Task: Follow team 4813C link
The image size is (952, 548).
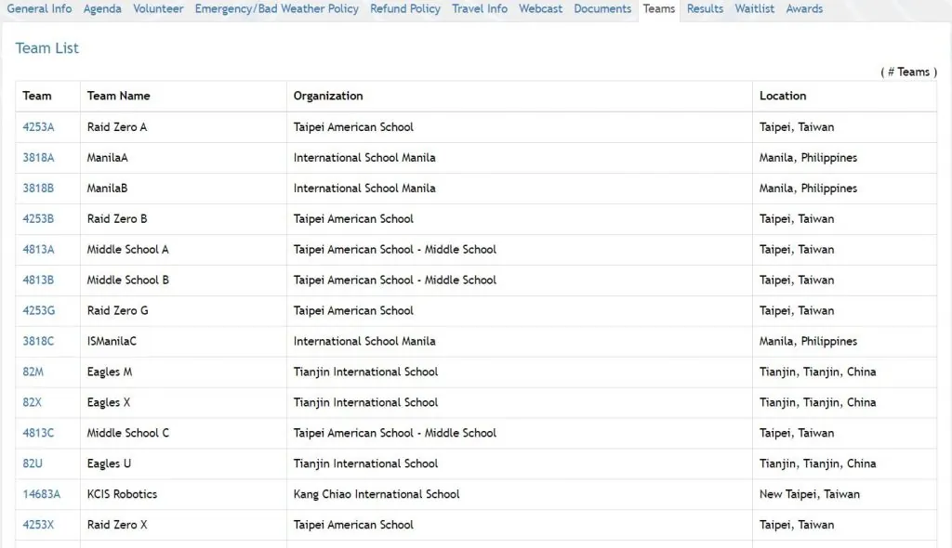Action: coord(38,433)
